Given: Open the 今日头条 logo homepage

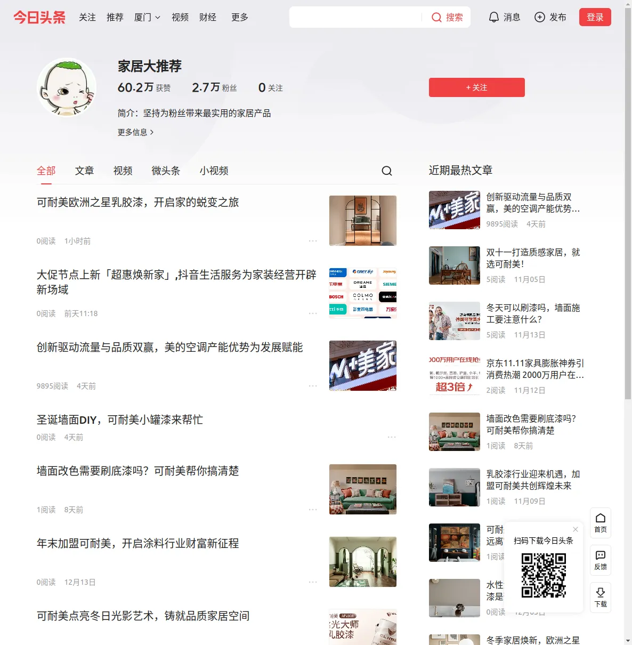Looking at the screenshot, I should pos(39,17).
